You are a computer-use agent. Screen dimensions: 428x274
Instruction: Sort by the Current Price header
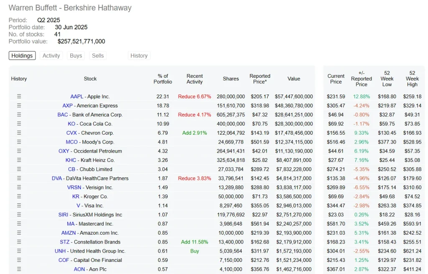336,79
